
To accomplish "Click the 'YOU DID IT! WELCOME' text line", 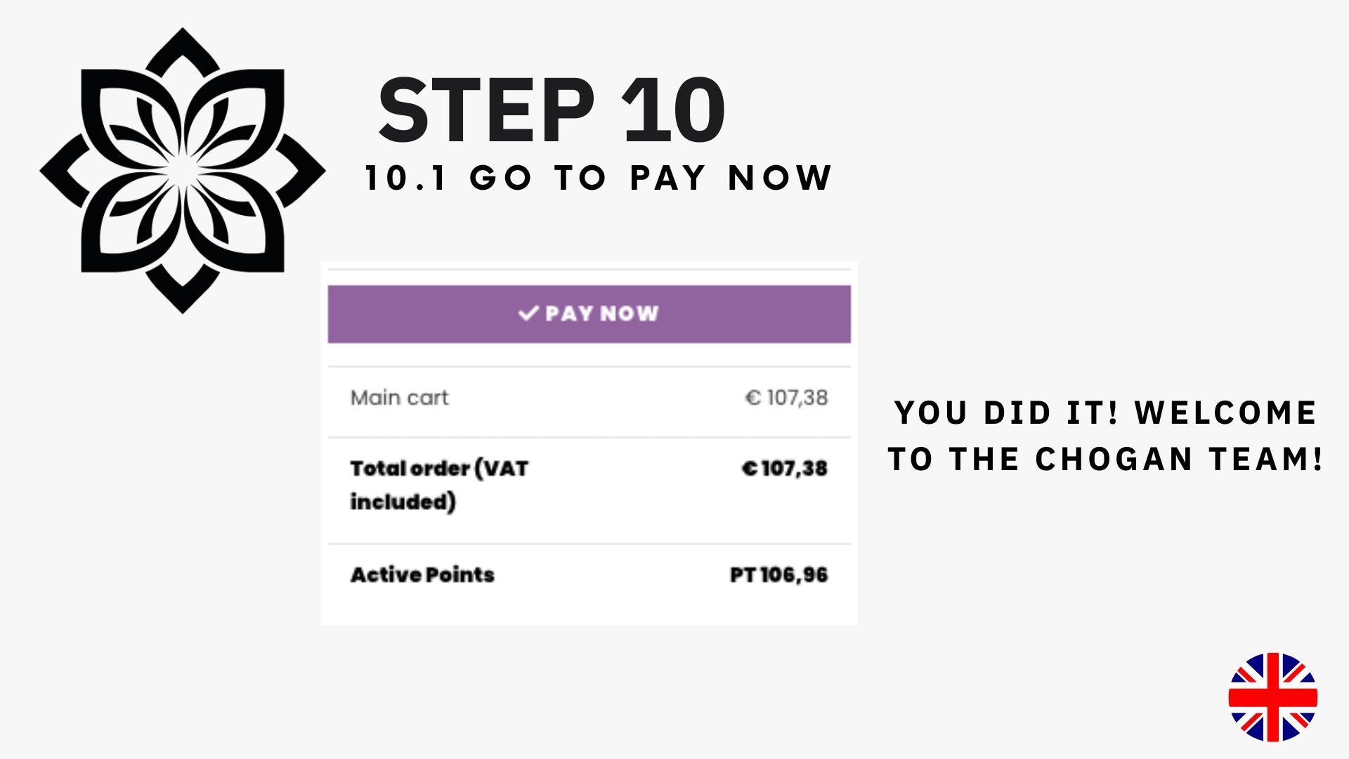I will tap(1105, 413).
